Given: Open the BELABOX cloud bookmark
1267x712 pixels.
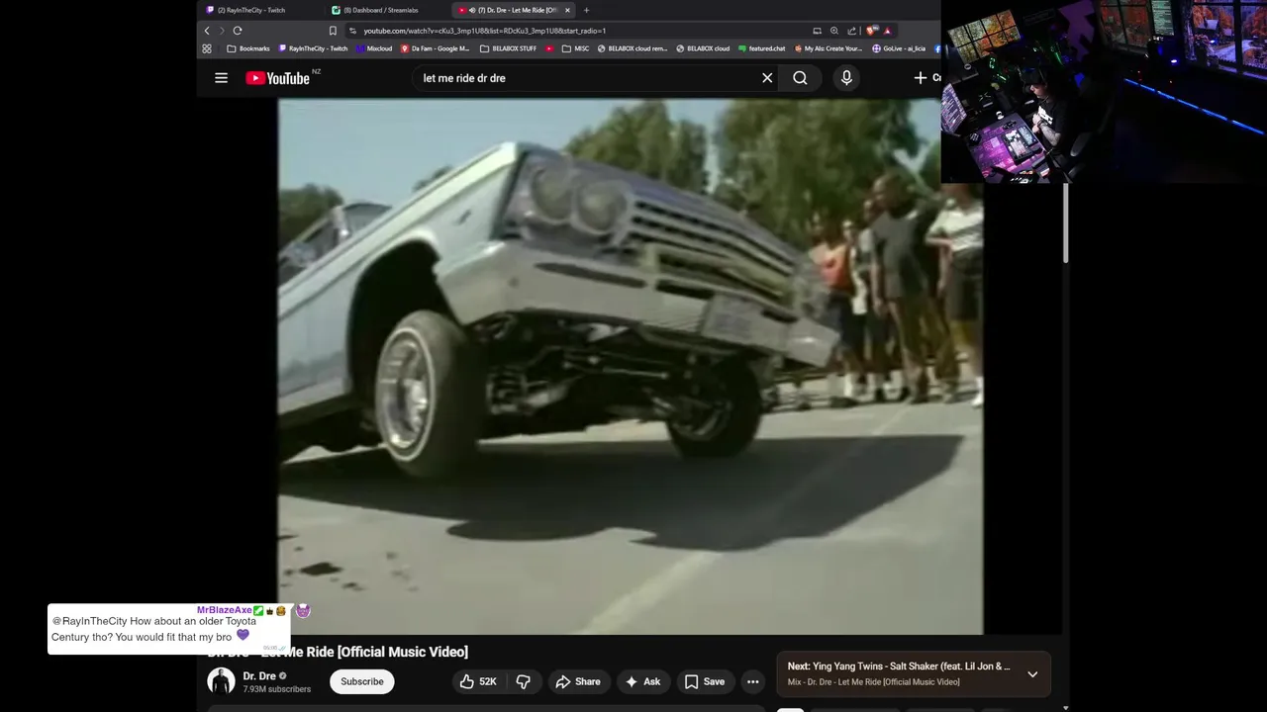Looking at the screenshot, I should pyautogui.click(x=703, y=48).
